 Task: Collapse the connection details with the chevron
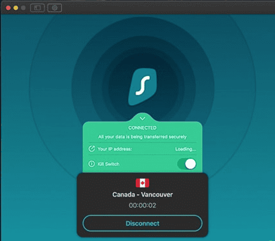pos(142,118)
